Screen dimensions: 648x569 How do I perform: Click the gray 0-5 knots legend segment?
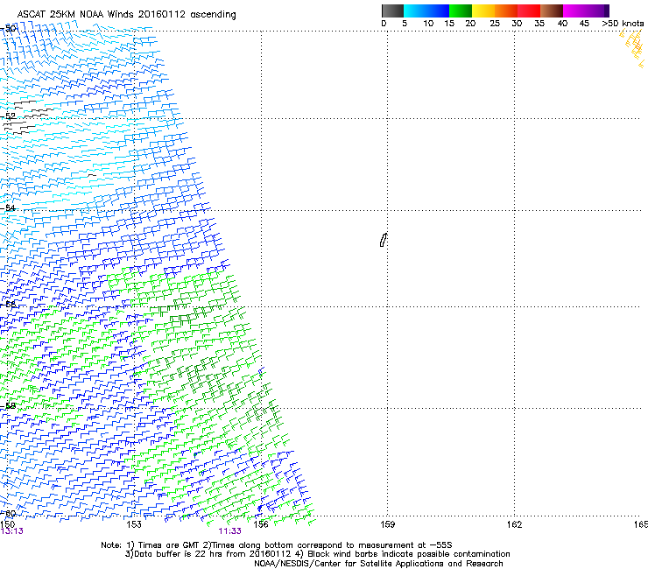tap(392, 11)
